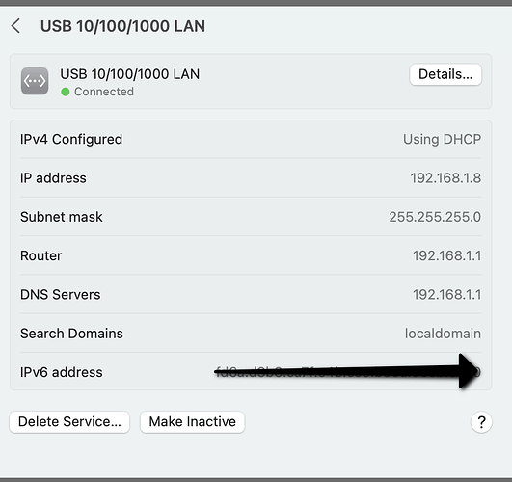
Task: Click the DNS Servers value
Action: (446, 295)
